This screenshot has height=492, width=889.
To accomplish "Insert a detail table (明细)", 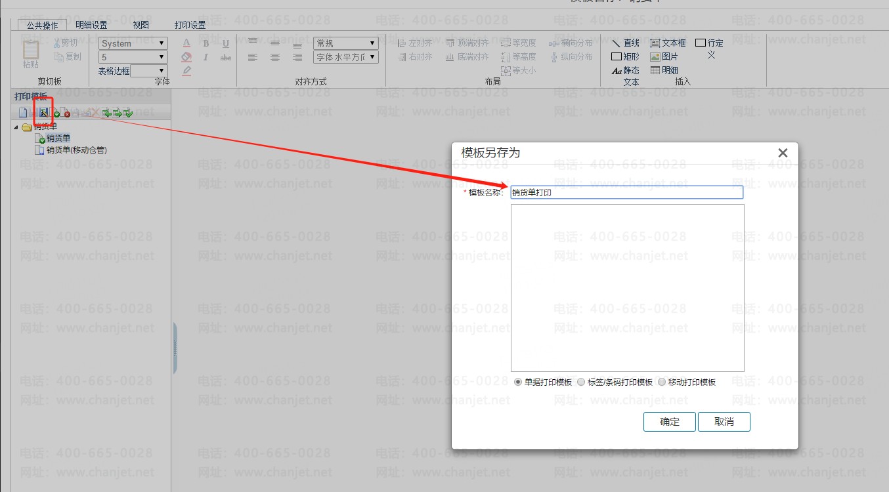I will [x=664, y=70].
